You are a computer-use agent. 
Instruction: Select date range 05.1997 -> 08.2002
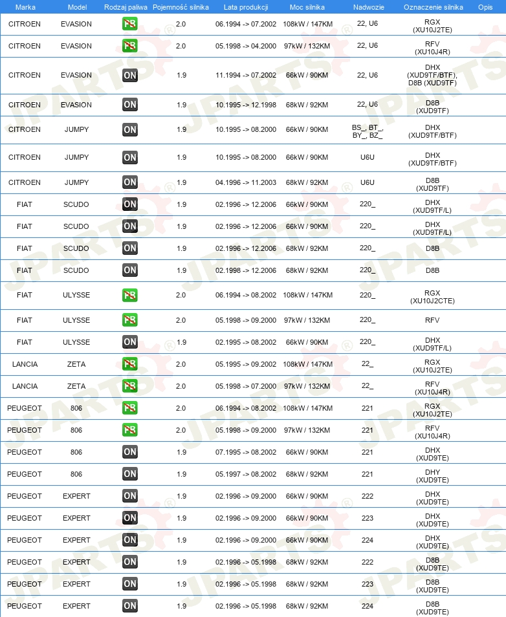pos(246,475)
